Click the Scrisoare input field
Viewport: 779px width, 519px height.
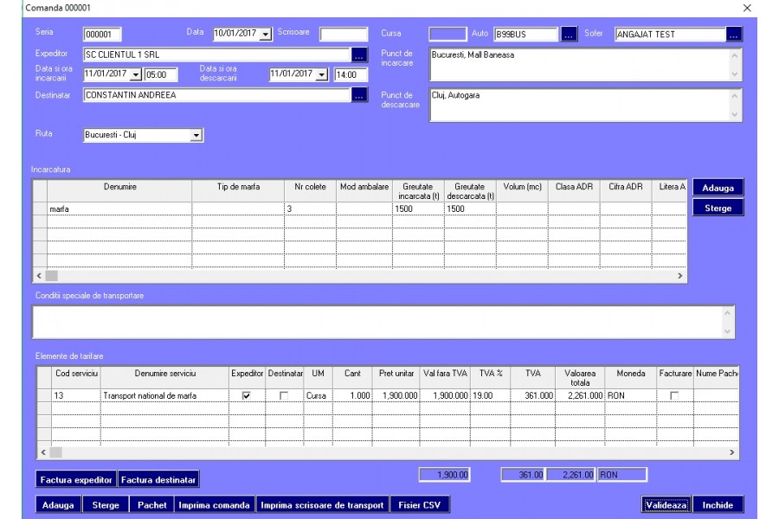[344, 35]
